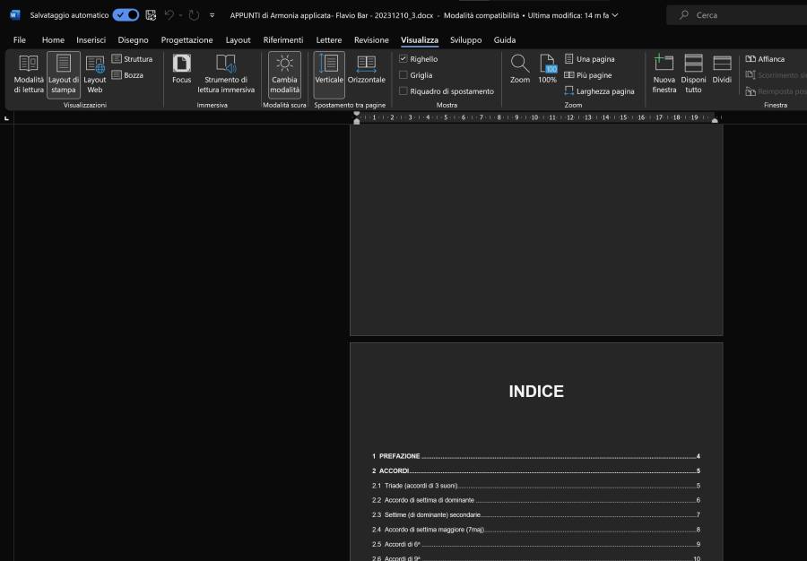The width and height of the screenshot is (807, 561).
Task: Open the file name details dropdown chevron
Action: pyautogui.click(x=614, y=15)
